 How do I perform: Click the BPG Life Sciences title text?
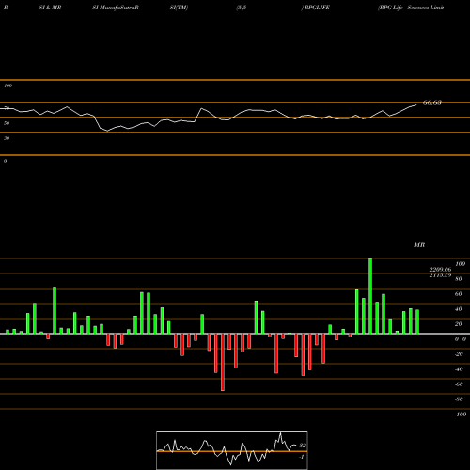coord(412,8)
